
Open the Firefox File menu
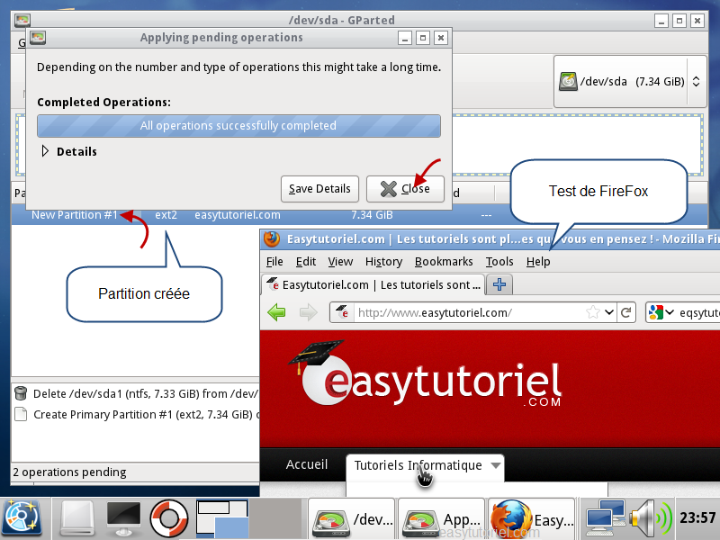coord(274,262)
